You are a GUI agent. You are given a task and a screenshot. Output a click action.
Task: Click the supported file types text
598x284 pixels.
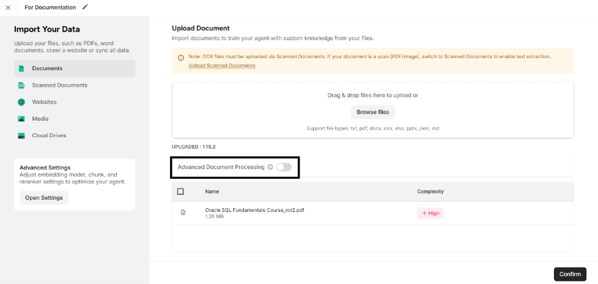click(x=372, y=128)
